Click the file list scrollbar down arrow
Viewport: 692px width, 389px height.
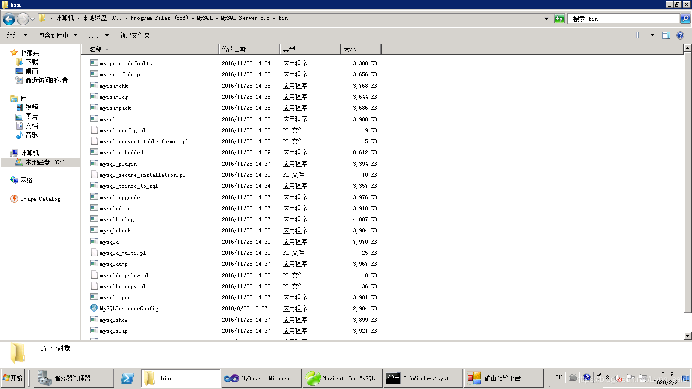(687, 335)
